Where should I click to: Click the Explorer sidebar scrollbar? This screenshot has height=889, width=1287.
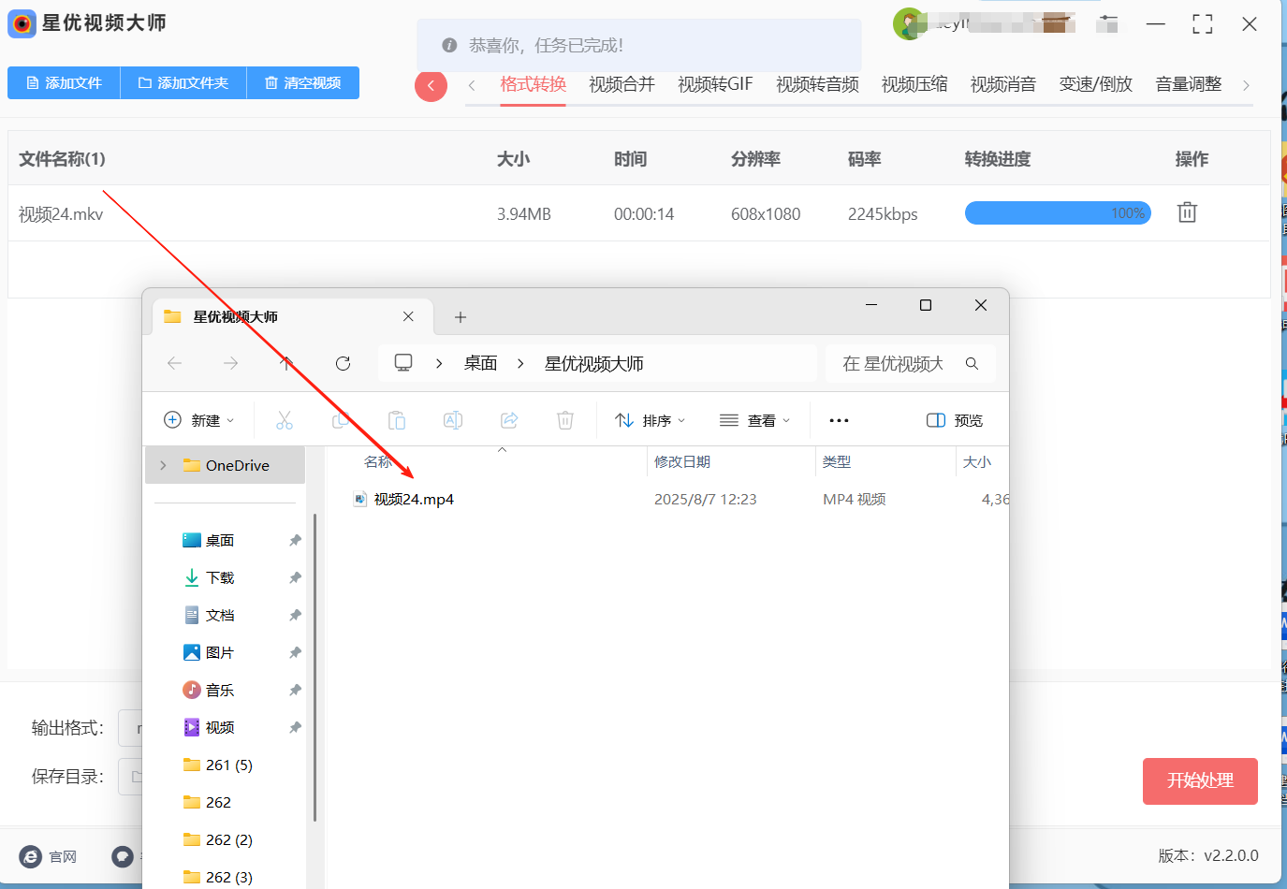point(315,667)
